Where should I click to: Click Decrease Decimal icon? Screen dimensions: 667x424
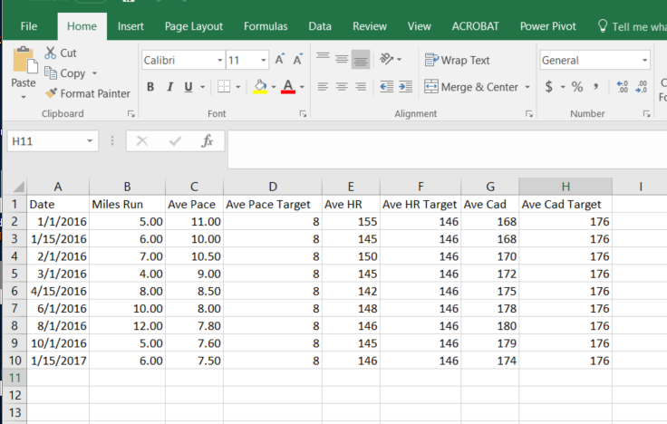[x=642, y=87]
